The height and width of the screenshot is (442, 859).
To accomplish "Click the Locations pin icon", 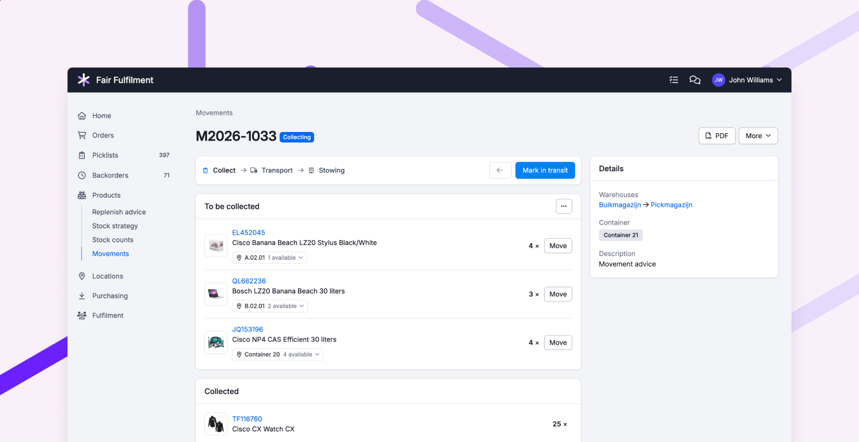I will [x=82, y=276].
